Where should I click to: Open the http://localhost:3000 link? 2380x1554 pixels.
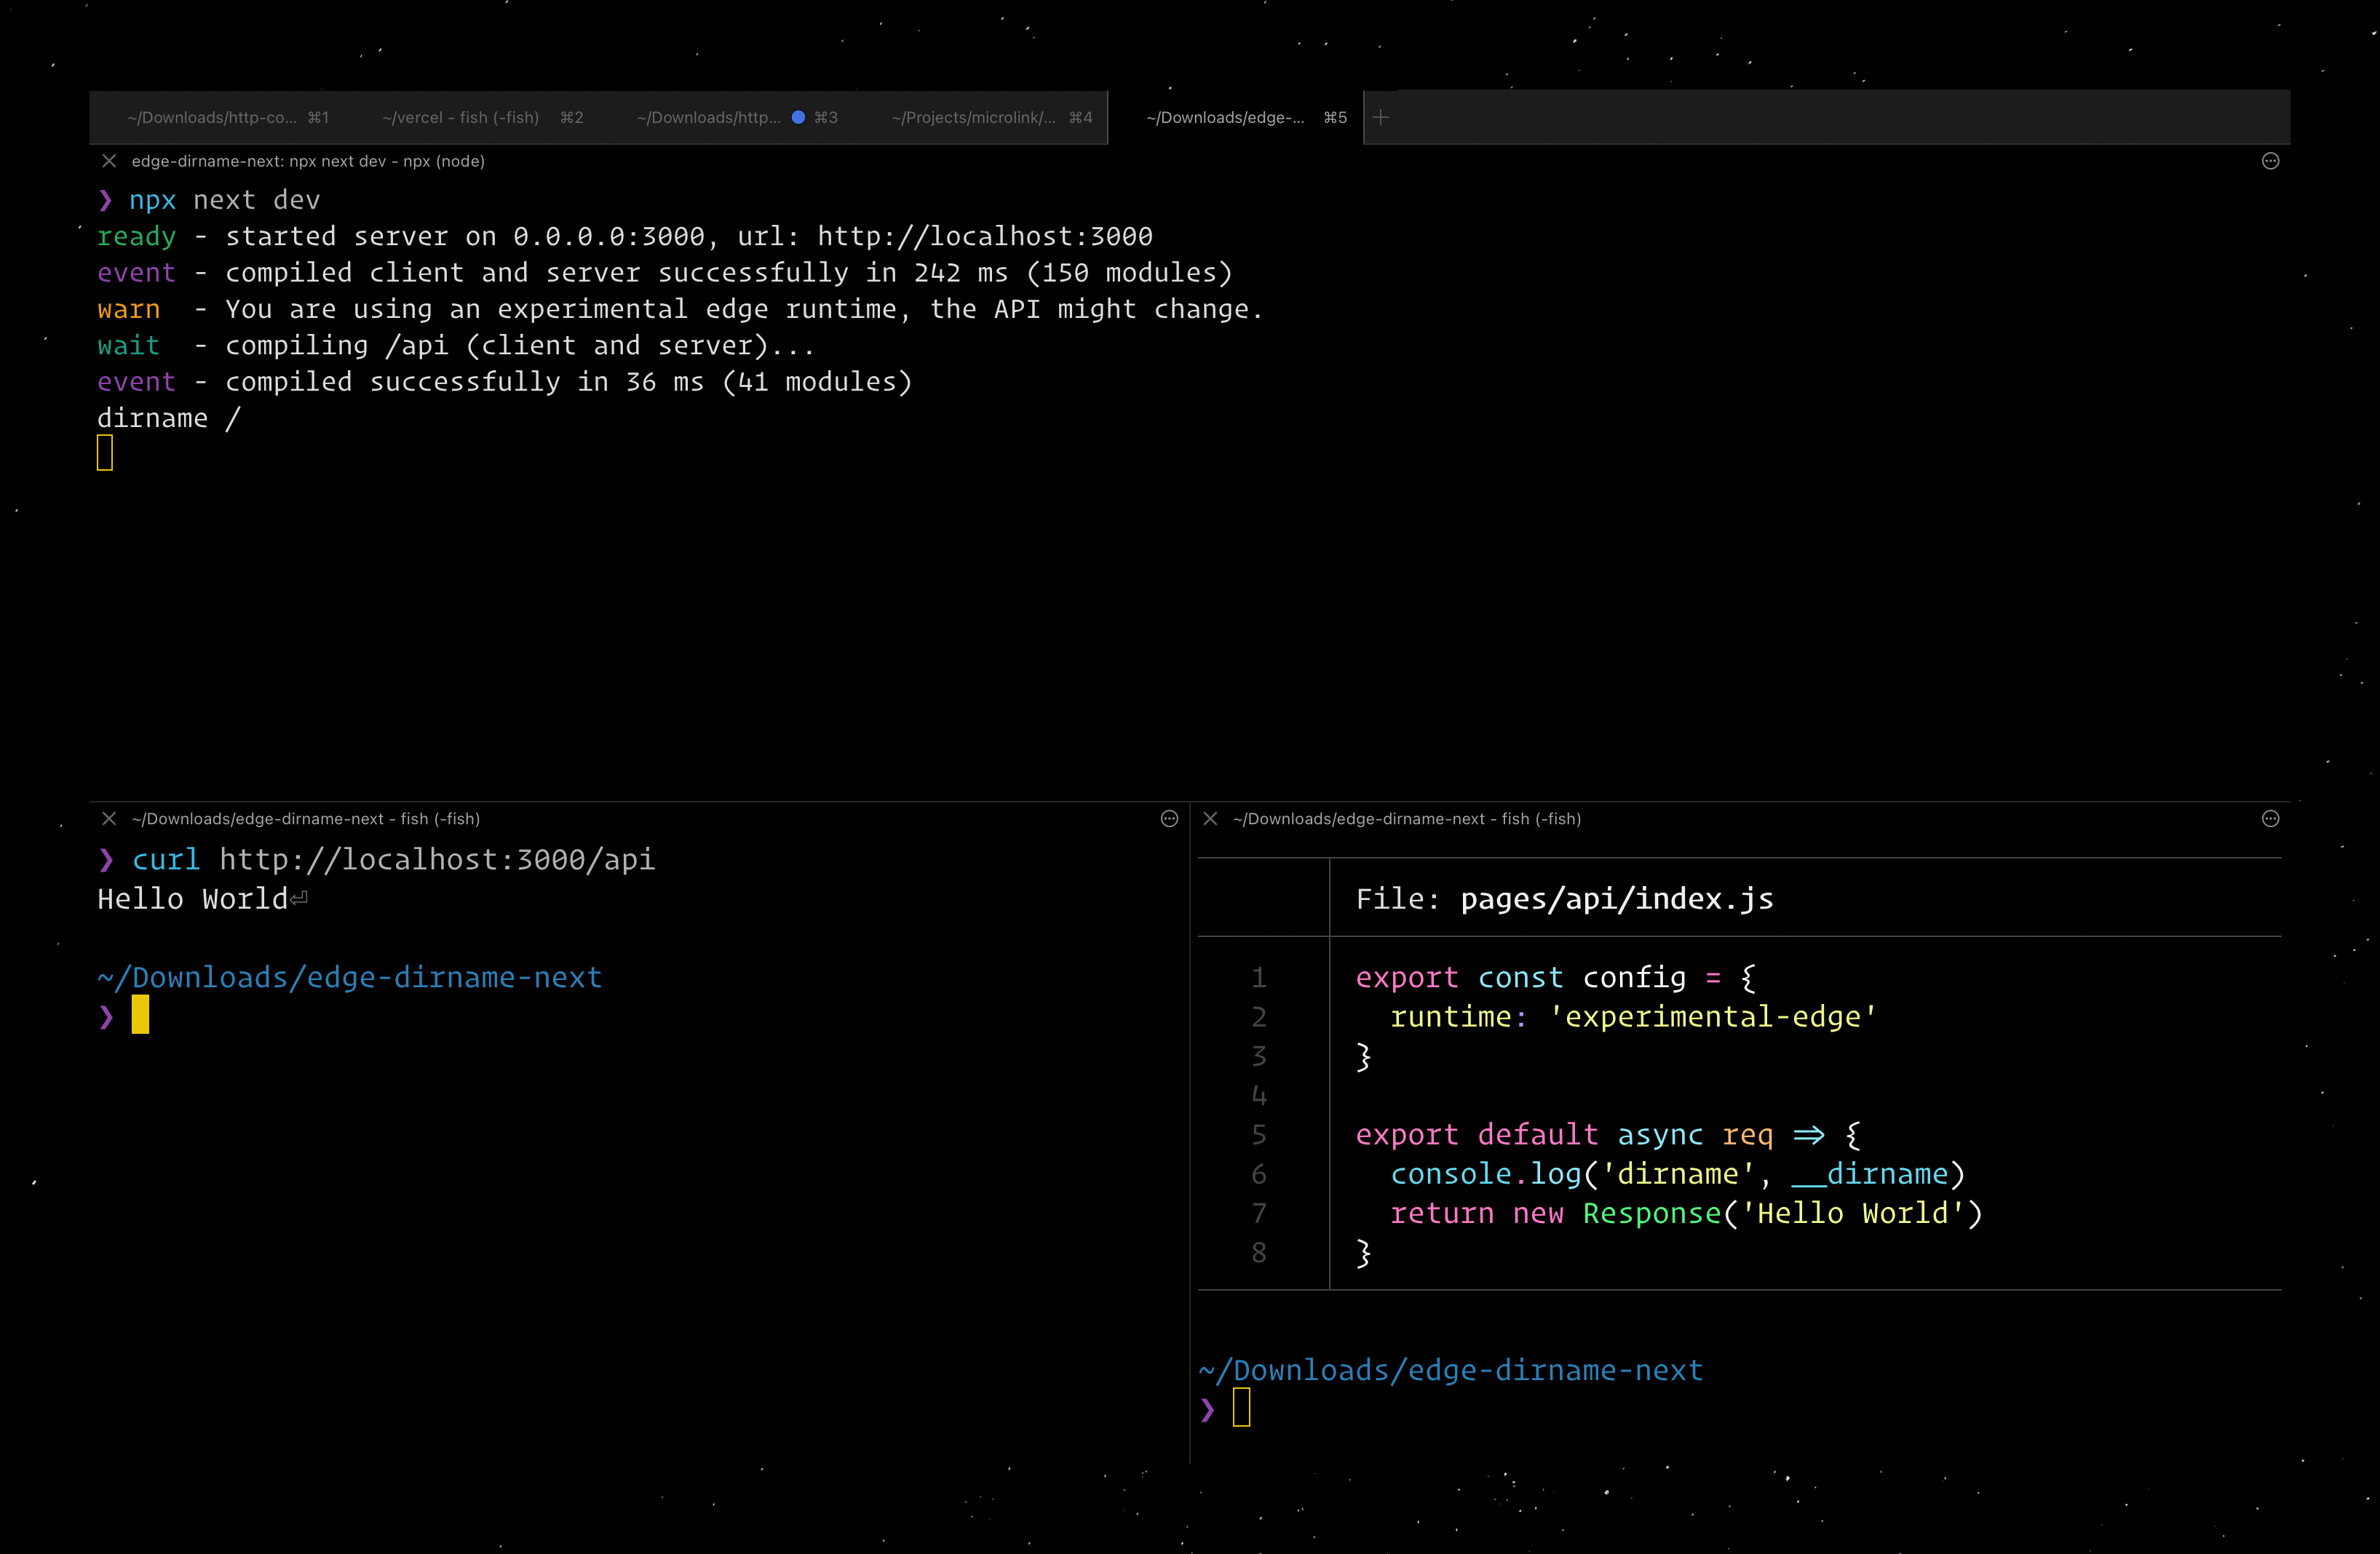pyautogui.click(x=984, y=236)
